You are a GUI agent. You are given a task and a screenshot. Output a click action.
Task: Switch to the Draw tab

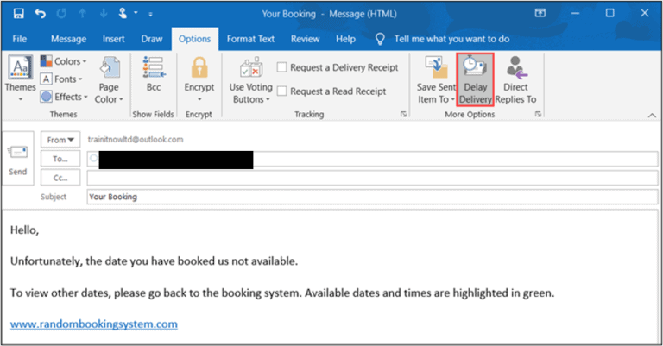pyautogui.click(x=152, y=39)
